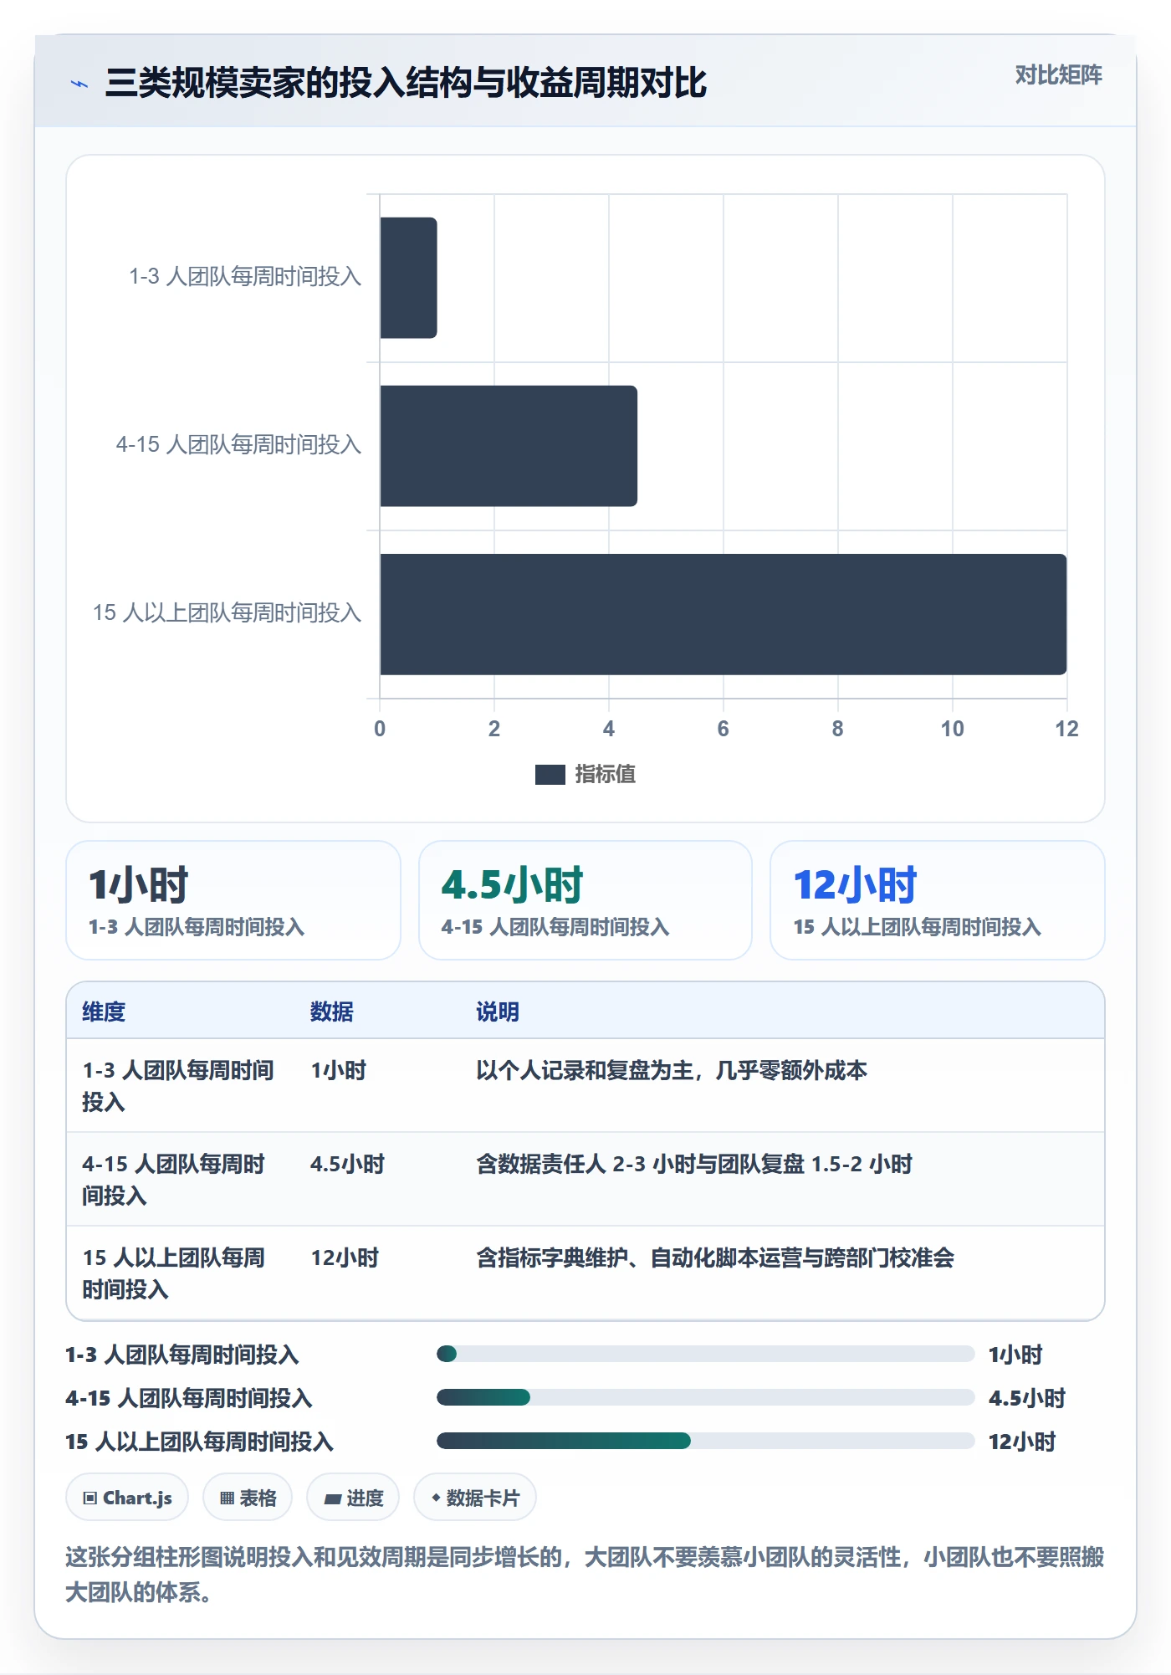
Task: Click the 数据卡片 tag label
Action: [483, 1498]
